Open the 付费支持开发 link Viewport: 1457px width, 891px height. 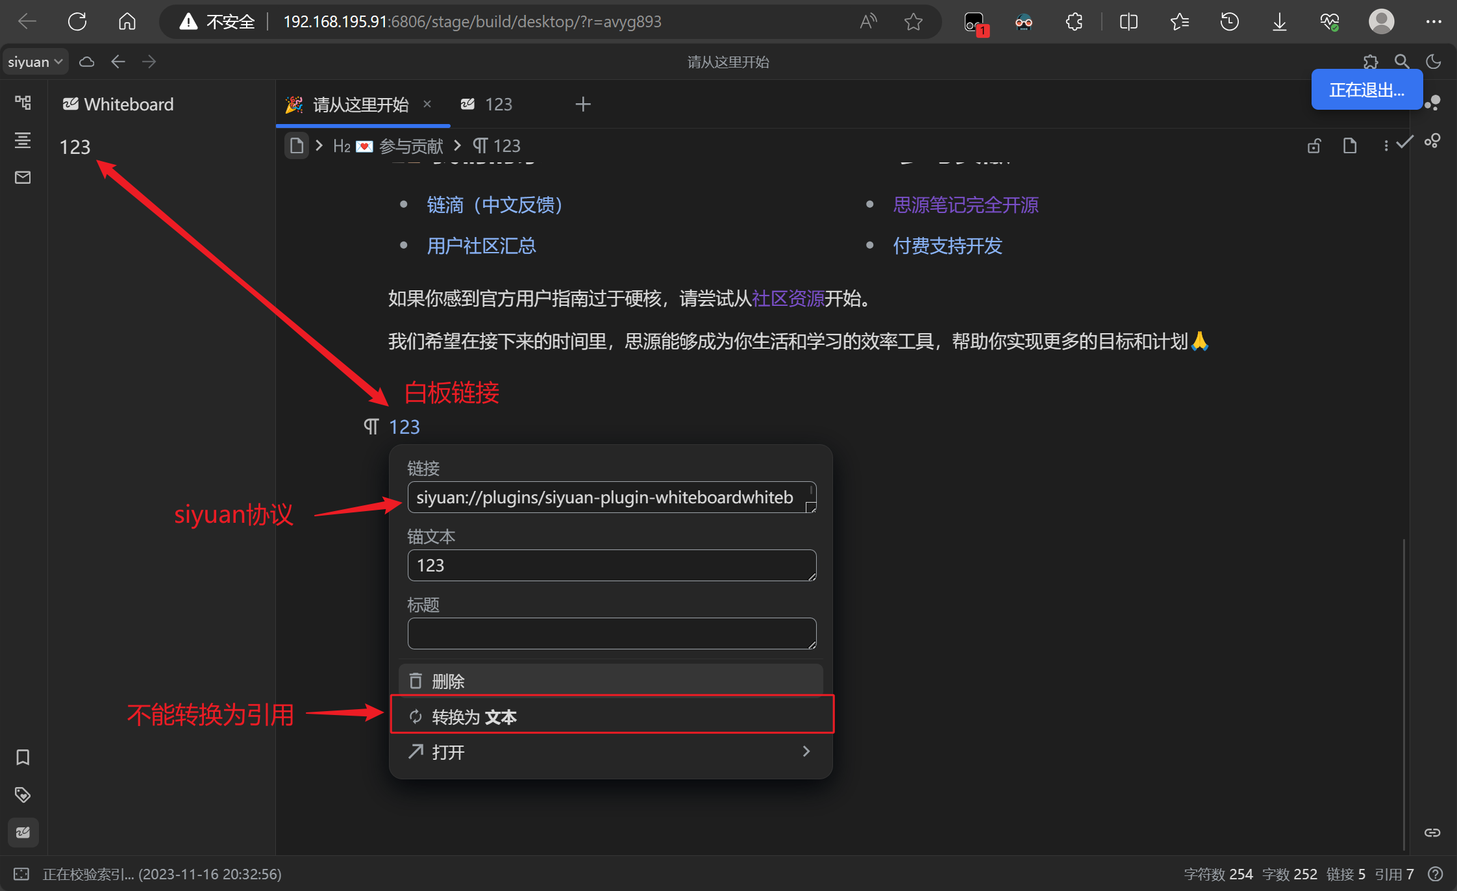point(947,246)
